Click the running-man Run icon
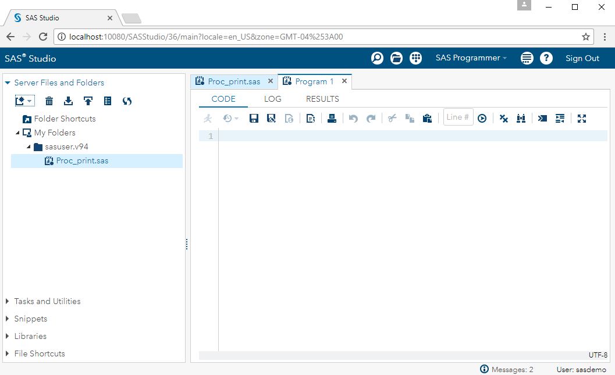Image resolution: width=615 pixels, height=375 pixels. pyautogui.click(x=208, y=119)
